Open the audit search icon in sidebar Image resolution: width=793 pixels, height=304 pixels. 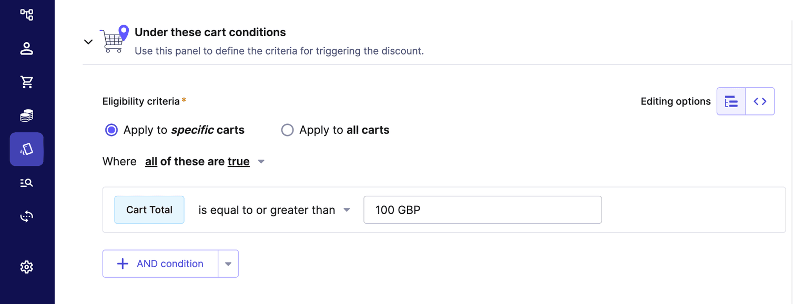point(26,183)
